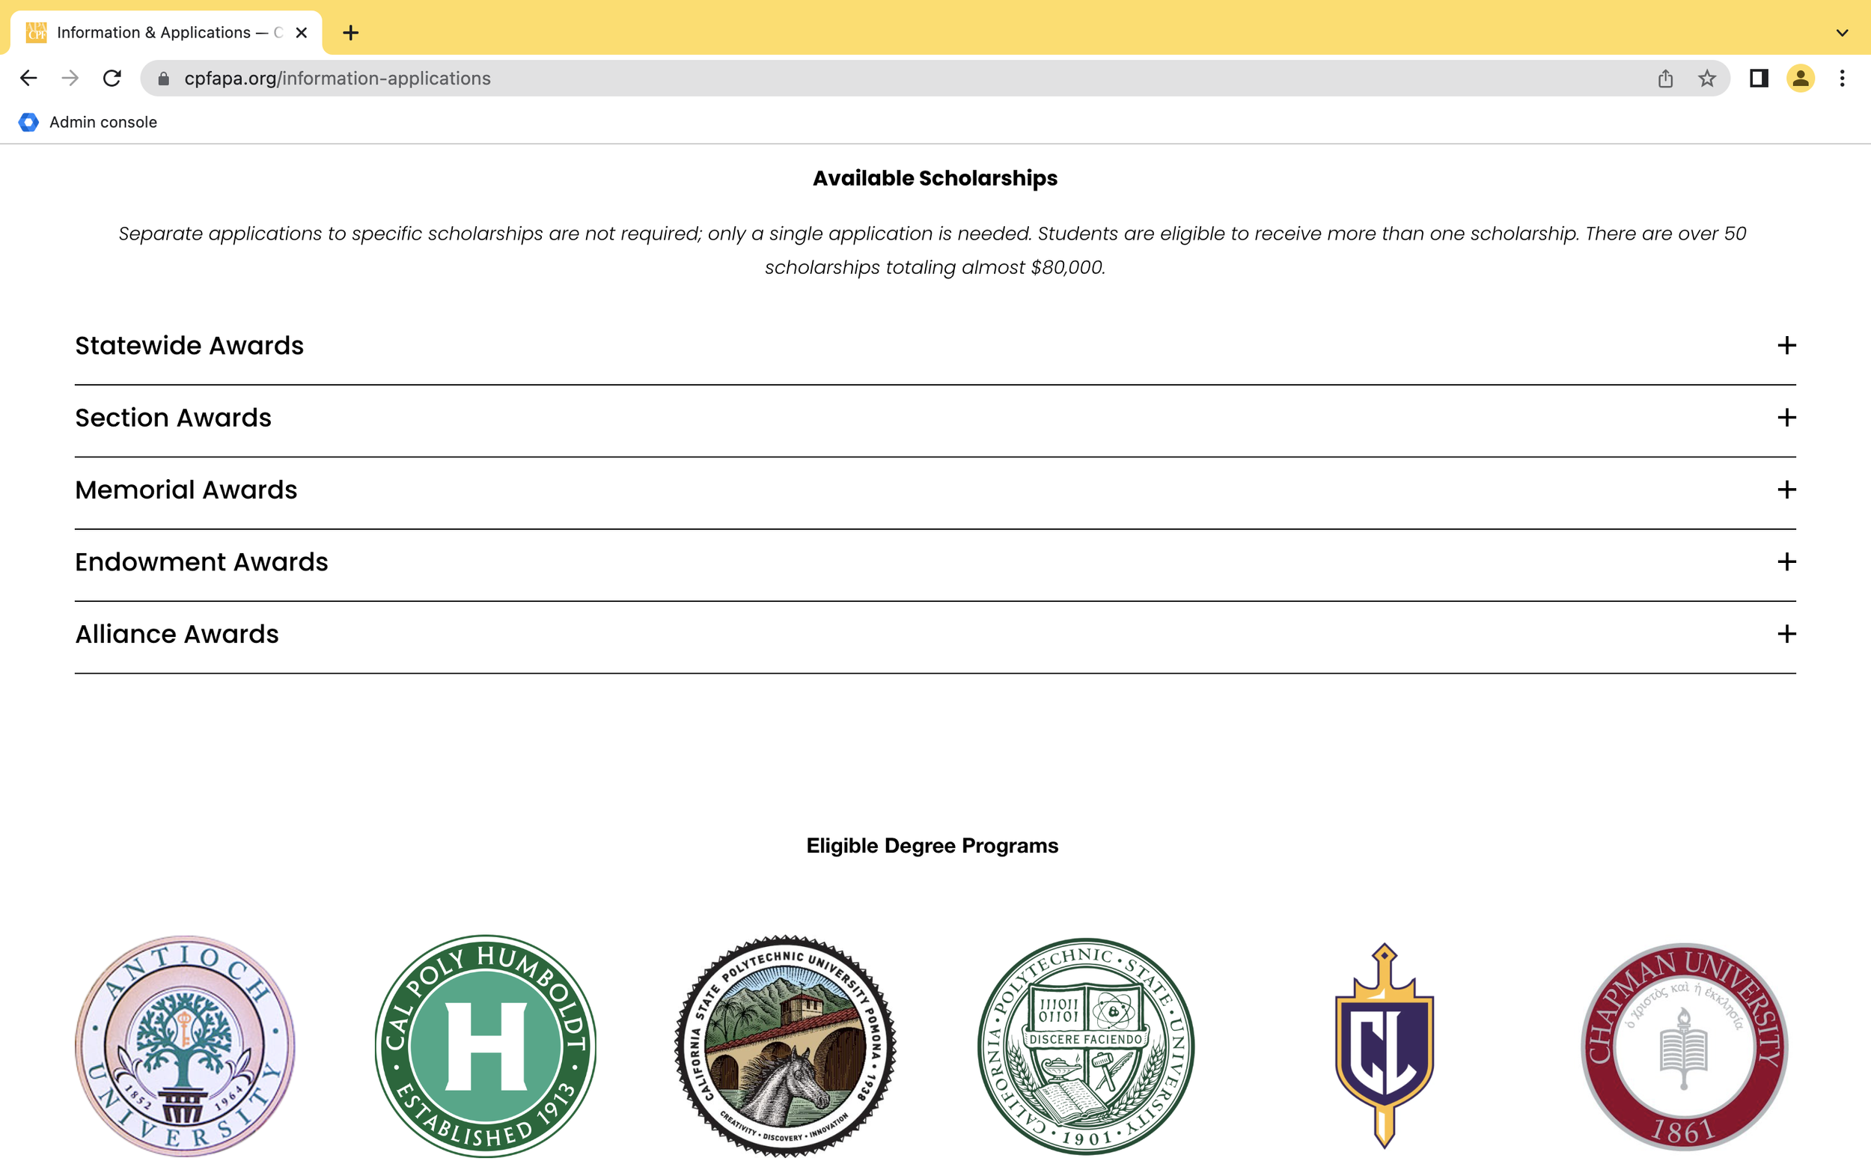Select the Information & Applications tab

(x=155, y=32)
